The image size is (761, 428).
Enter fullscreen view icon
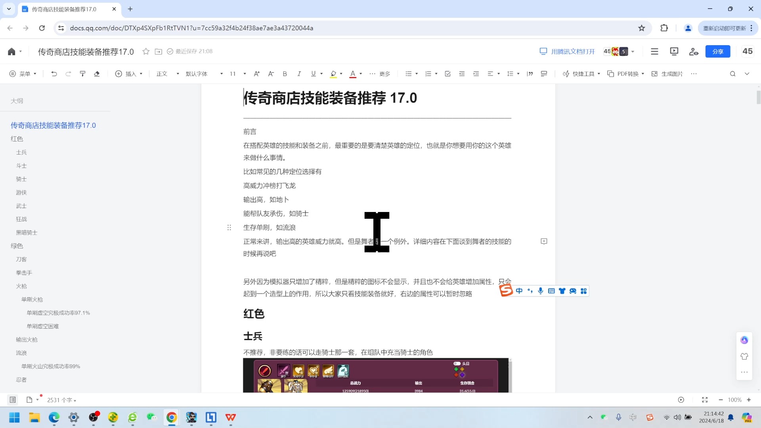click(x=705, y=400)
